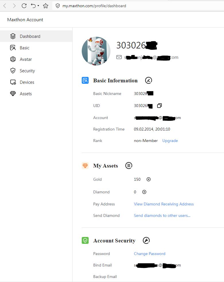
Task: Open the Dashboard sidebar item
Action: [30, 36]
